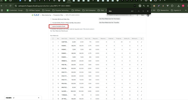Click the notifications bell icon
This screenshot has height=100, width=188.
click(137, 15)
